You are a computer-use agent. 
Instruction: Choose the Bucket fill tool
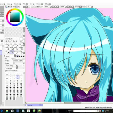(12, 49)
